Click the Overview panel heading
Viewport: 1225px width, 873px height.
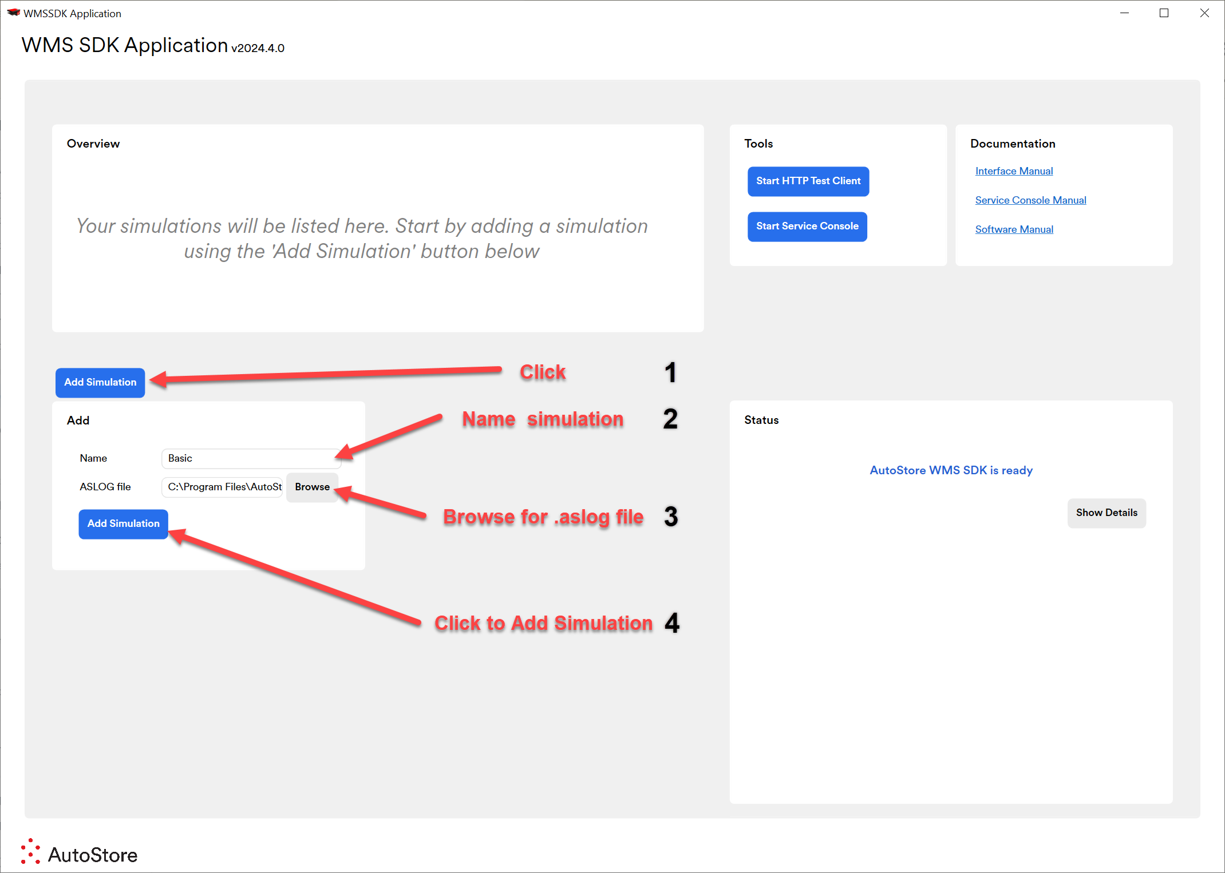[93, 144]
